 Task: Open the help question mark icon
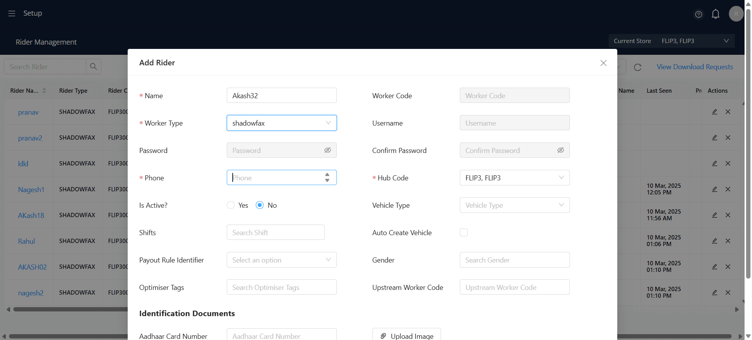coord(698,14)
